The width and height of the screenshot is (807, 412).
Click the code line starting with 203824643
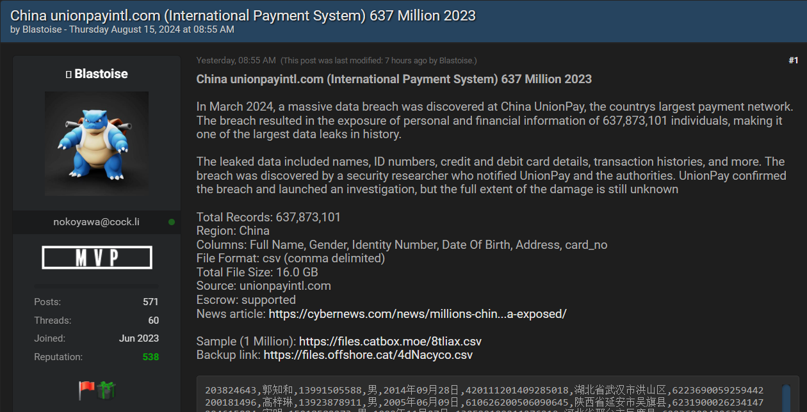(x=484, y=390)
